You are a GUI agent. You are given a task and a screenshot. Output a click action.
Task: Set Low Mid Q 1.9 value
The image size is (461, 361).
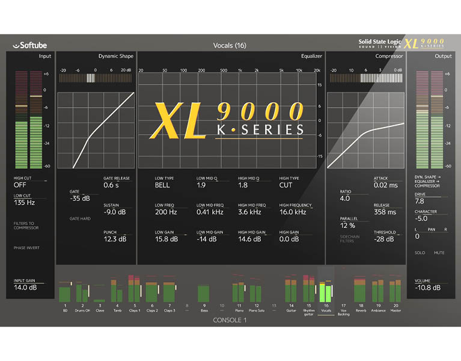click(201, 185)
